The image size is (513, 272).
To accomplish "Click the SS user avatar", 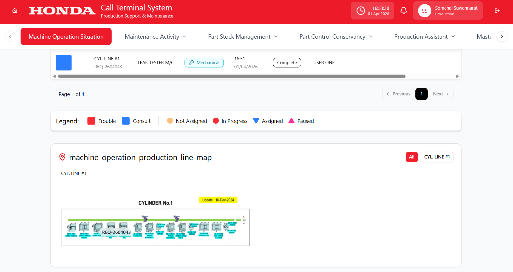I will tap(424, 11).
